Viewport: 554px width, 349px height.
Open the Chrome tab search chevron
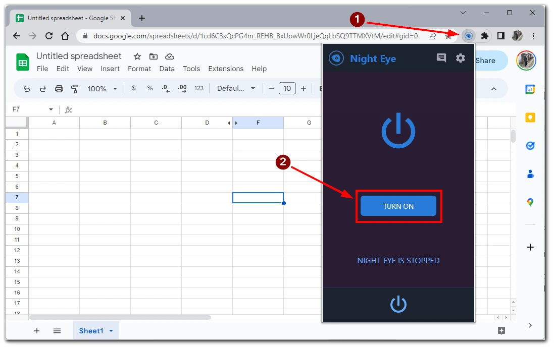463,13
